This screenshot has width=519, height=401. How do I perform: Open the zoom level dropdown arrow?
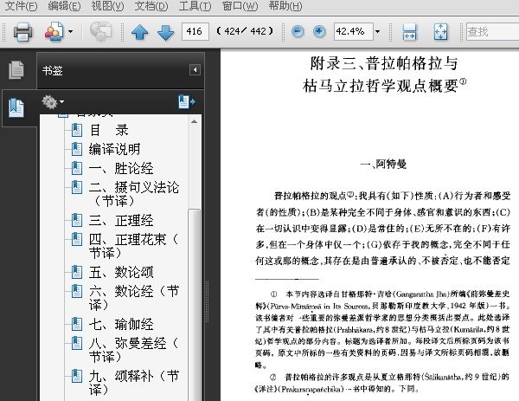[377, 32]
